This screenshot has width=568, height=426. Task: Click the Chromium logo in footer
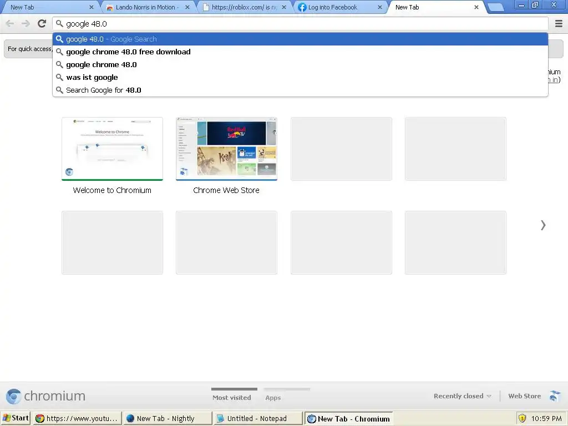tap(45, 396)
